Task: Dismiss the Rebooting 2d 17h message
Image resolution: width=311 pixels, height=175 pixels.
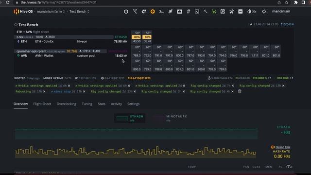Action: pos(44,91)
